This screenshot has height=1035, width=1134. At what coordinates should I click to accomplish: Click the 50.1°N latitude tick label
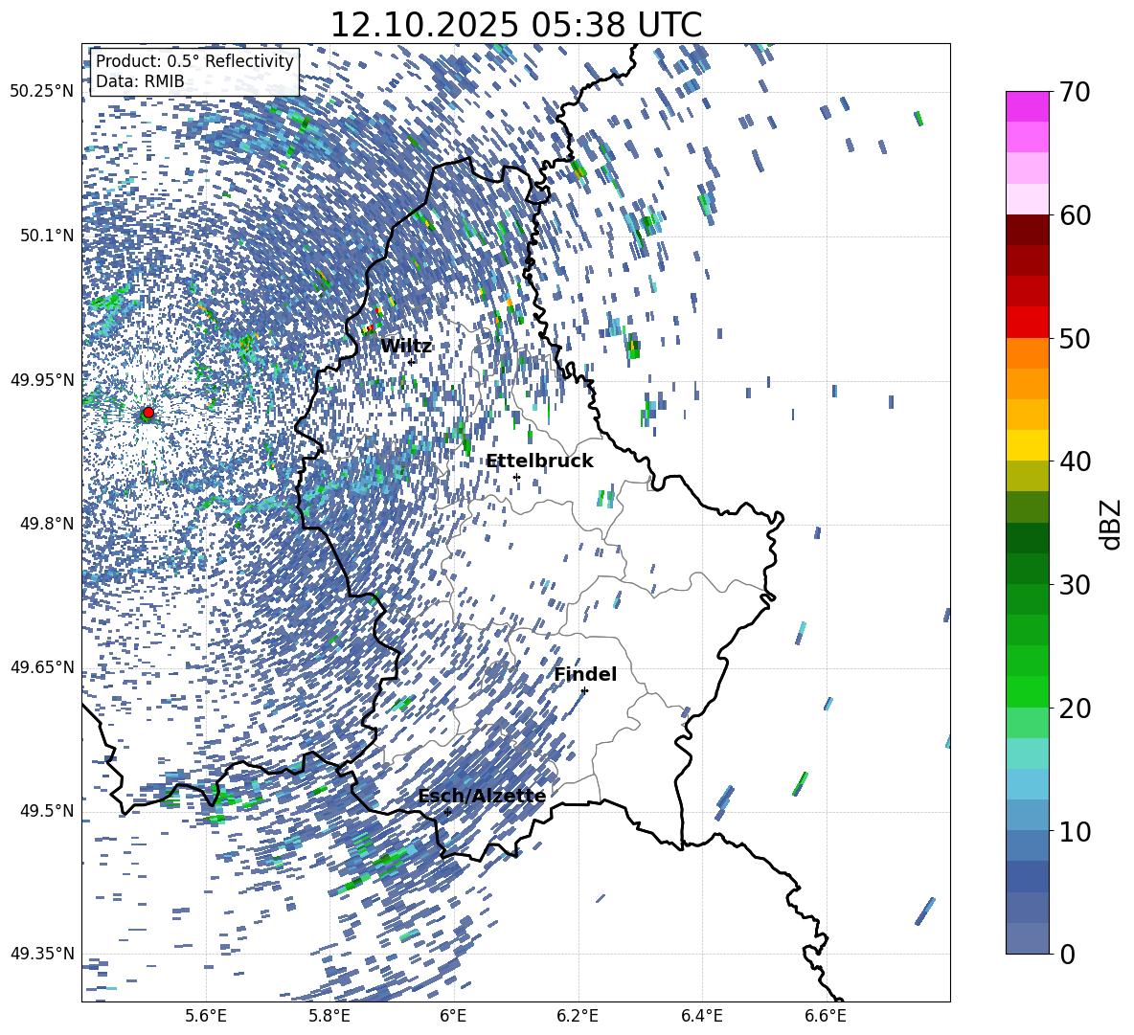[46, 236]
